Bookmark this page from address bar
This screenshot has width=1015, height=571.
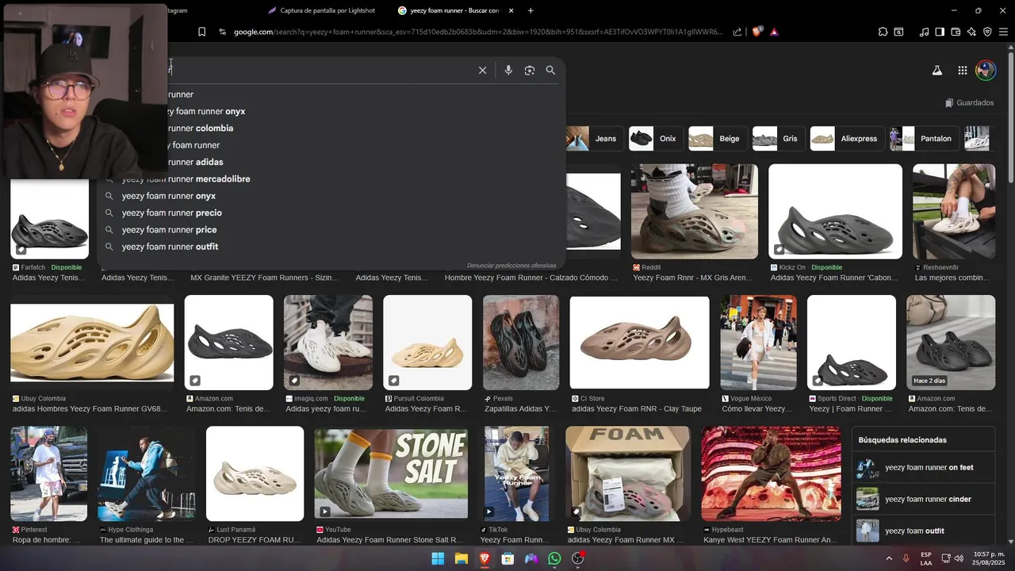201,32
